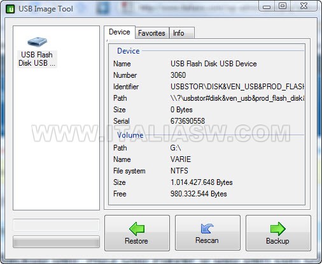Viewport: 322px width, 264px height.
Task: Click the Identifier value starting with USBSTOR
Action: tap(237, 87)
